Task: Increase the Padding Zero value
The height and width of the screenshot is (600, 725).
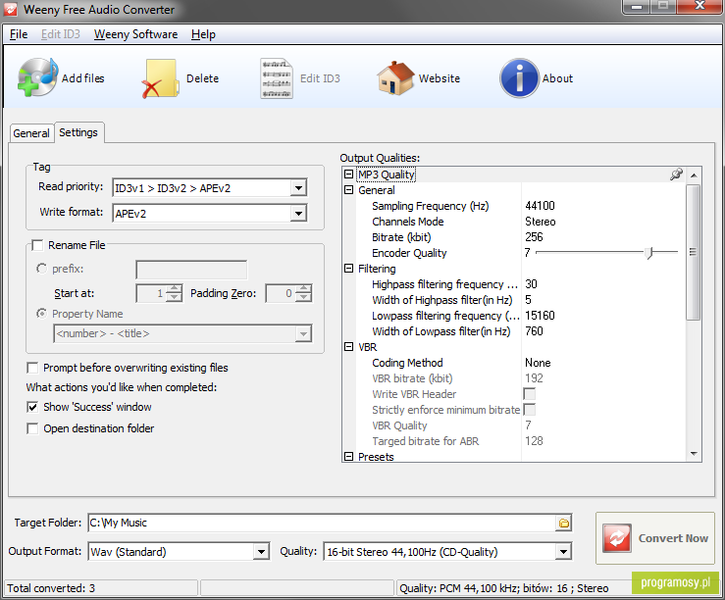Action: click(303, 288)
